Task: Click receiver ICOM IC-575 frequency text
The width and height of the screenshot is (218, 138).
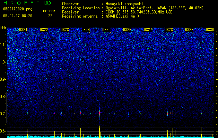Action: pyautogui.click(x=139, y=12)
